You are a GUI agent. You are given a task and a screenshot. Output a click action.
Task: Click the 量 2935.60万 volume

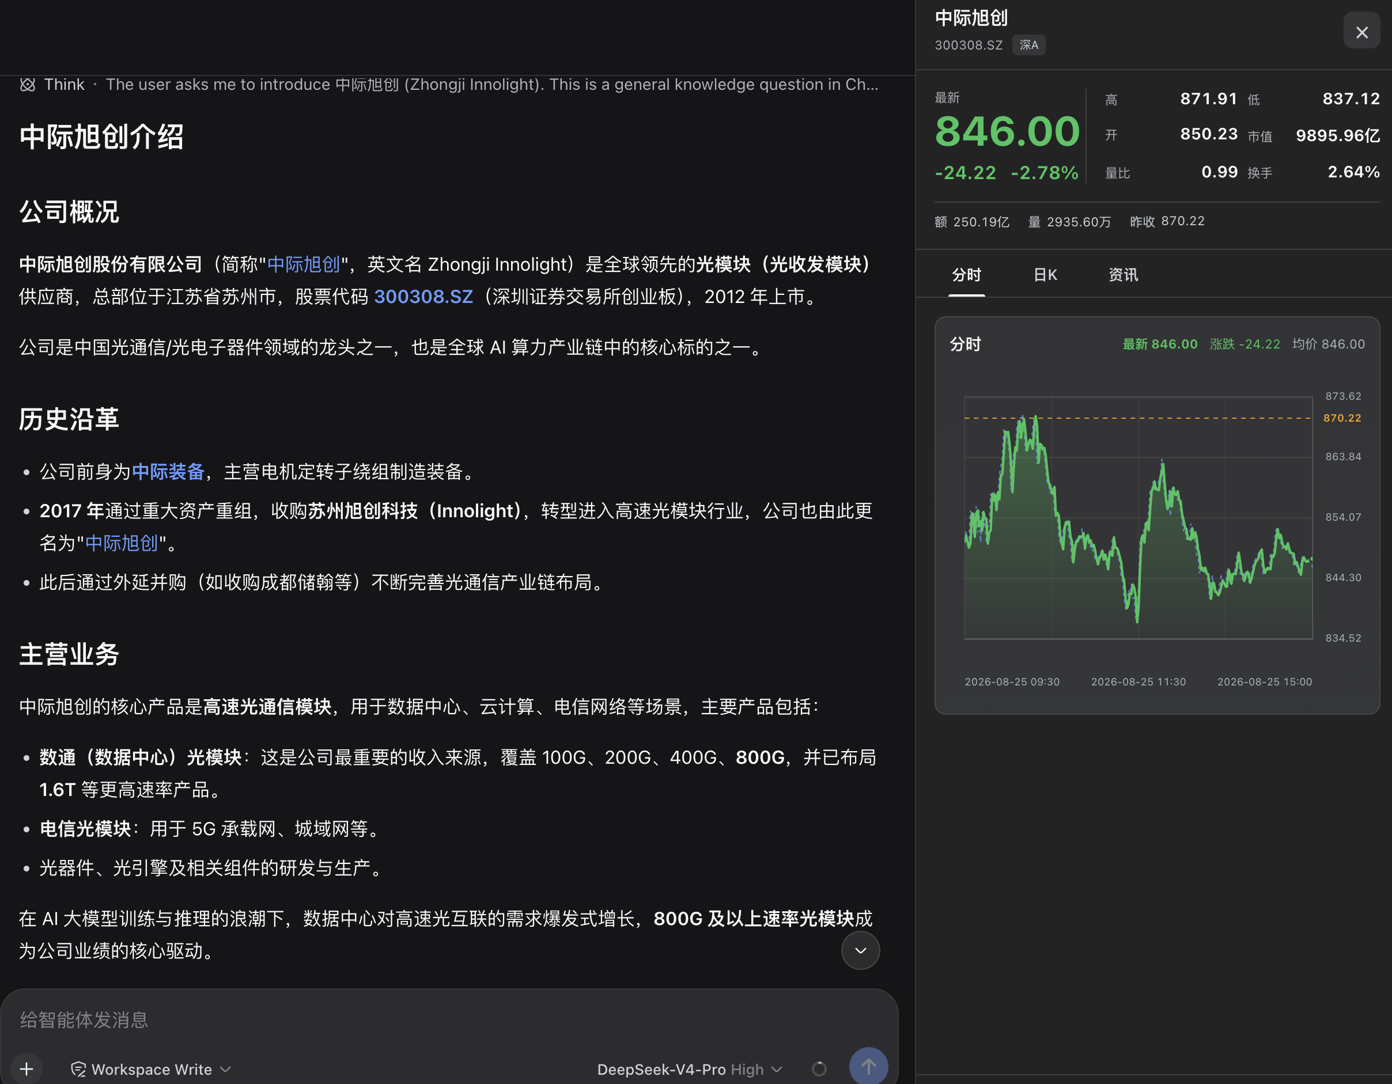coord(1069,222)
